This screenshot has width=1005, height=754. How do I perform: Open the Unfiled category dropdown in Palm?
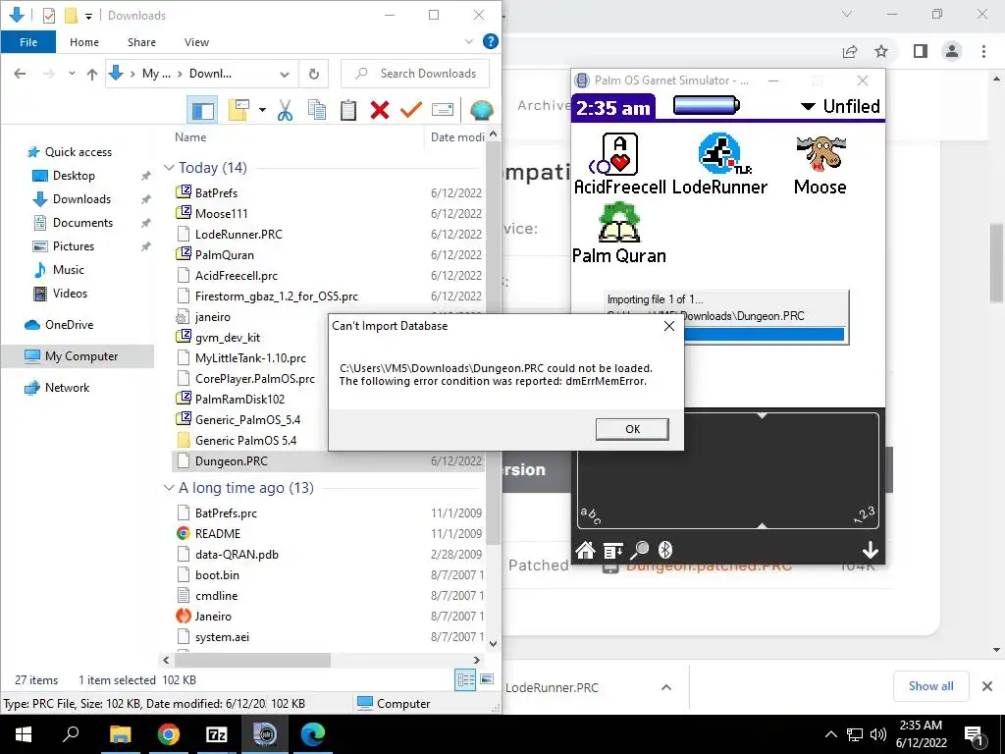tap(840, 106)
